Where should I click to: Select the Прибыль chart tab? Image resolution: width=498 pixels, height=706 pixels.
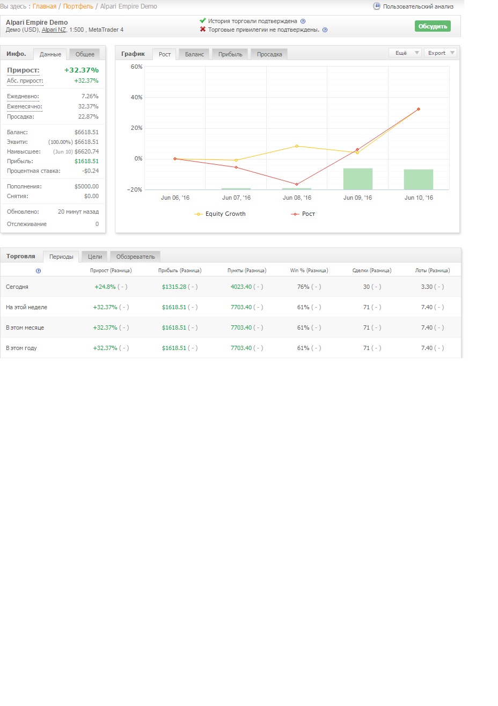click(230, 54)
